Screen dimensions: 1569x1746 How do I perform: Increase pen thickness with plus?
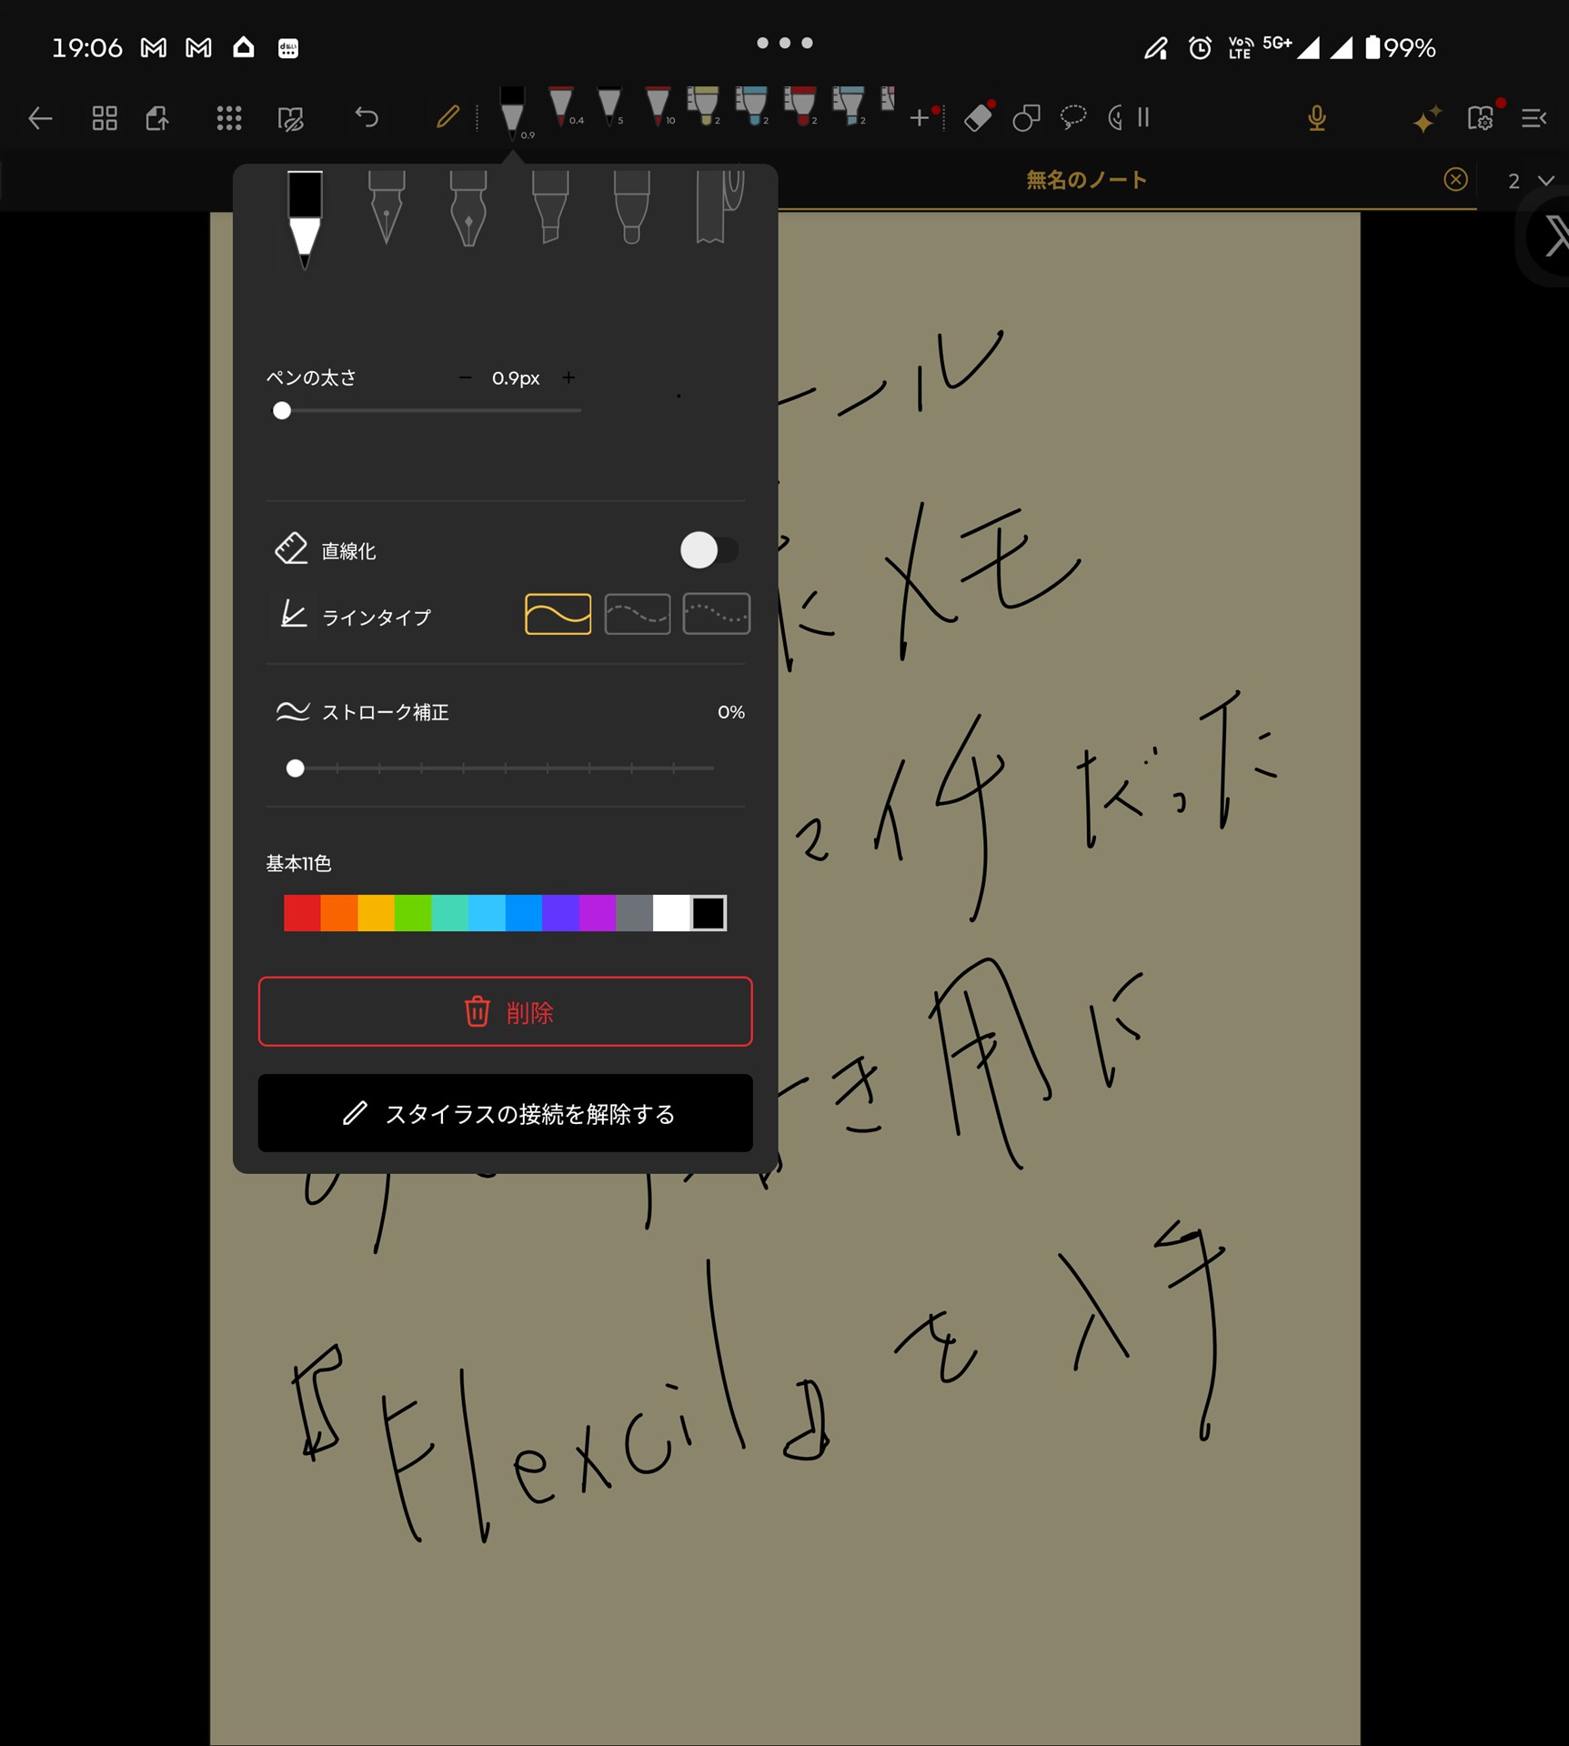pyautogui.click(x=568, y=377)
